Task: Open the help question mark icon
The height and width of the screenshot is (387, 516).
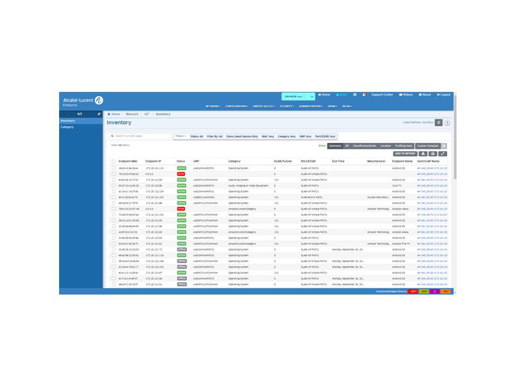Action: (x=447, y=123)
